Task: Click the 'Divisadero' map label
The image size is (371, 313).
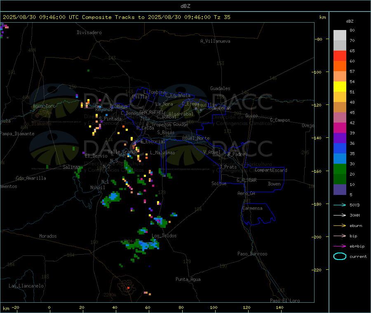Action: pyautogui.click(x=89, y=32)
